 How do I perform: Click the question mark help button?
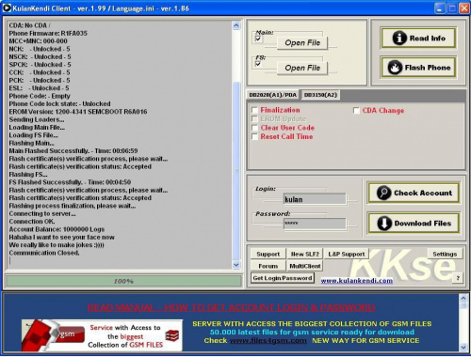[458, 278]
